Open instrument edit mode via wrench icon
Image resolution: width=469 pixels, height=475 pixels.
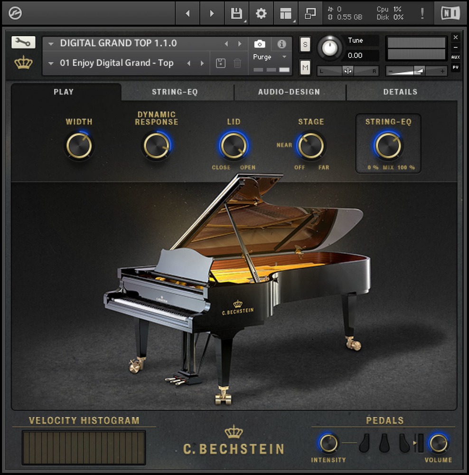pyautogui.click(x=22, y=42)
